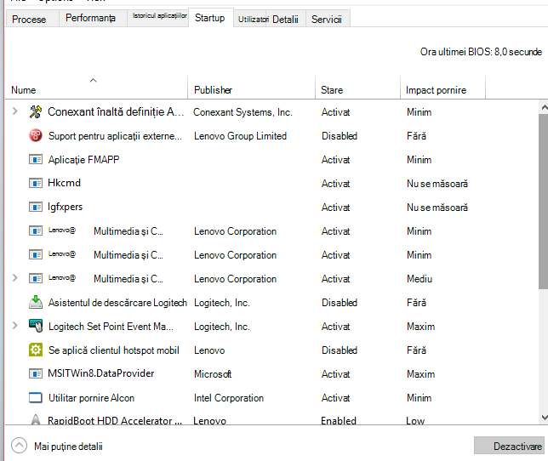Select Se aplică clientul hotspot mobil
548x461 pixels.
tap(113, 350)
